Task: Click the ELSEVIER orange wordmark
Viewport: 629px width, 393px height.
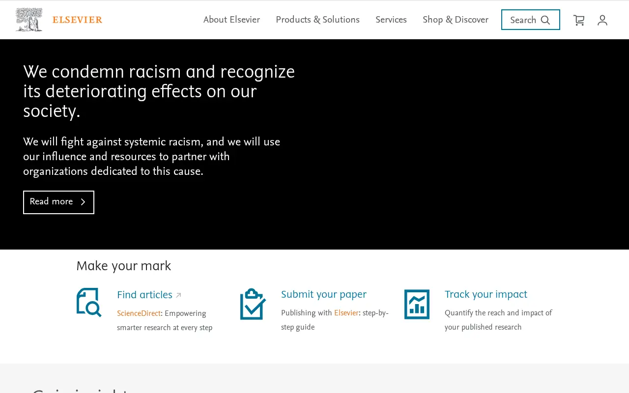Action: (x=77, y=20)
